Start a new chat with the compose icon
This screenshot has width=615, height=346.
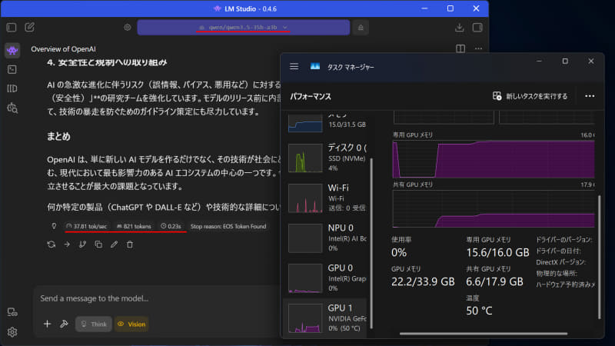tap(29, 27)
